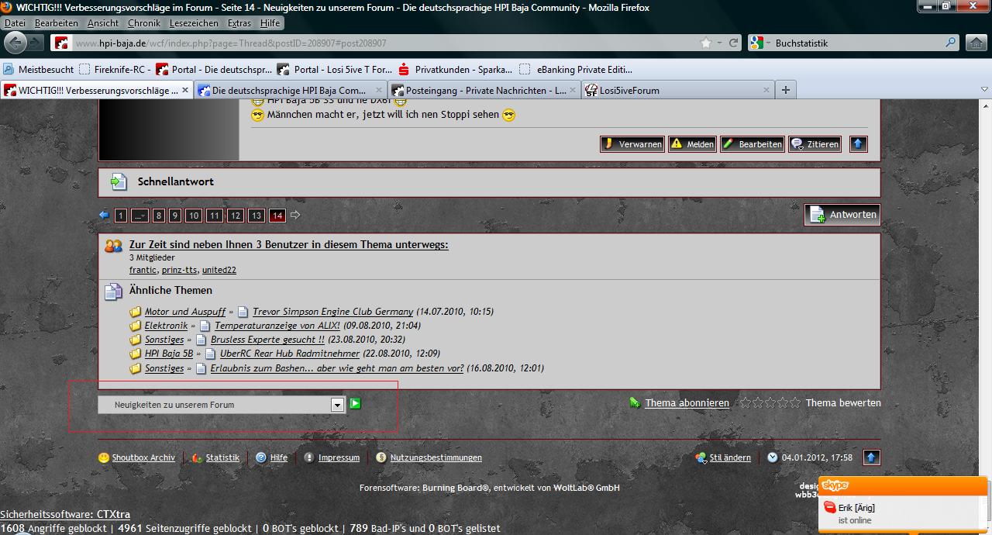Switch to Posteingang Private Nachrichten tab
Screen dimensions: 992x535
click(484, 90)
